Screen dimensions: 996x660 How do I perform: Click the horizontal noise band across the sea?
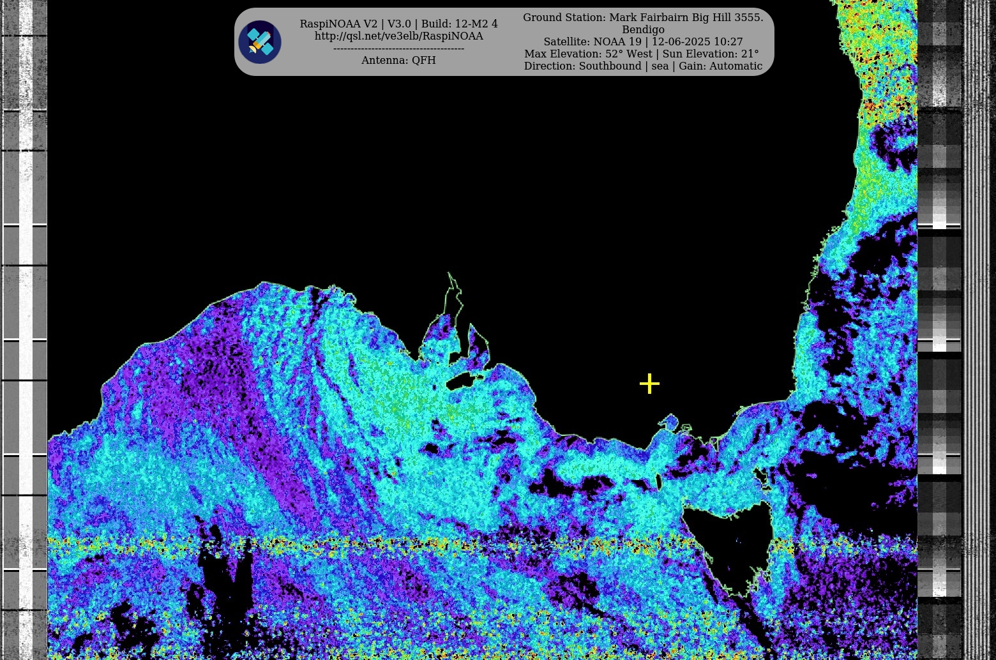pos(383,544)
